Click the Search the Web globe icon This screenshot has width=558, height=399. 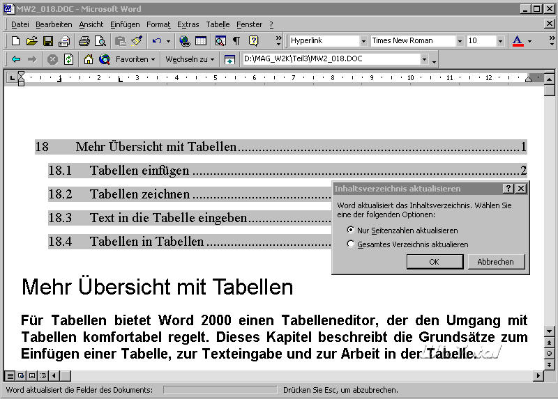tap(104, 59)
